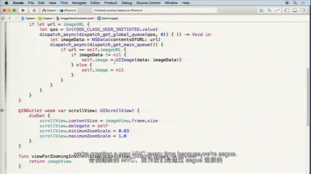Image resolution: width=311 pixels, height=174 pixels.
Task: Click the screen recording status icon
Action: click(x=287, y=3)
